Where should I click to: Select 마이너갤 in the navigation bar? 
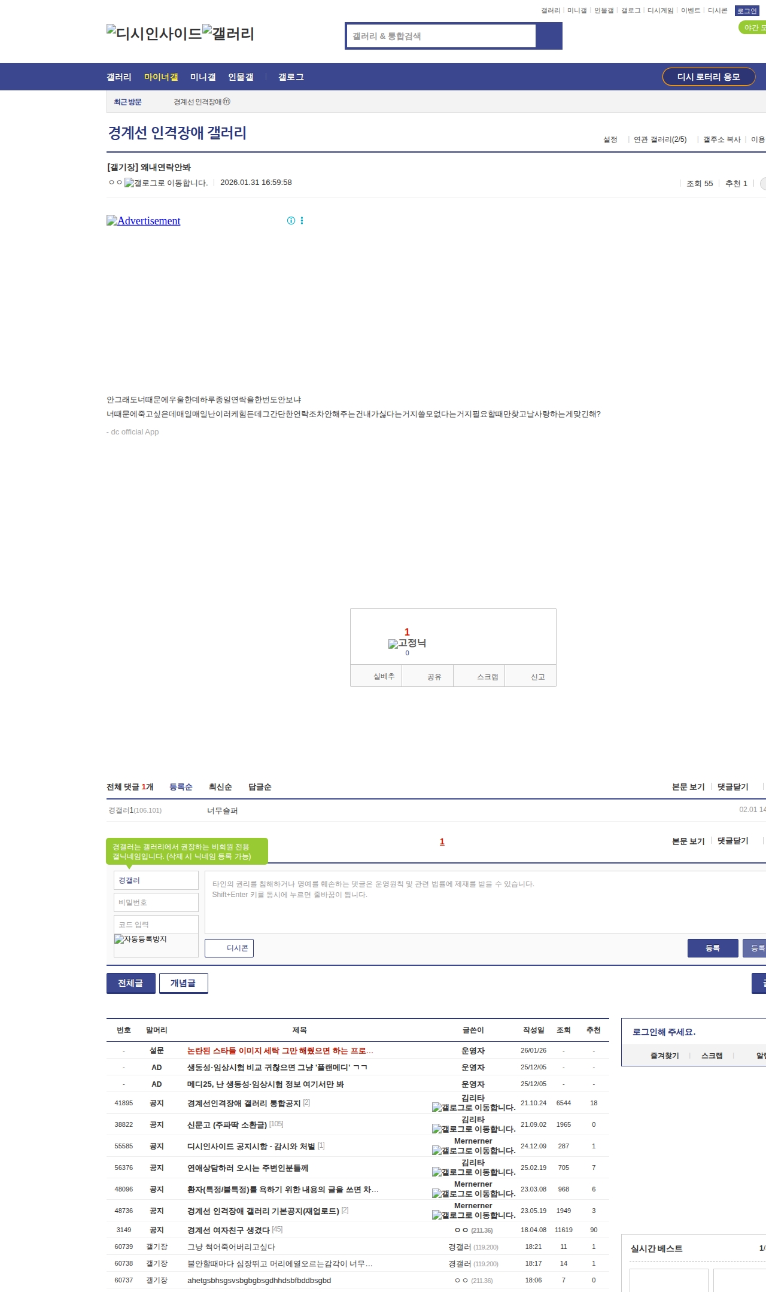(161, 77)
